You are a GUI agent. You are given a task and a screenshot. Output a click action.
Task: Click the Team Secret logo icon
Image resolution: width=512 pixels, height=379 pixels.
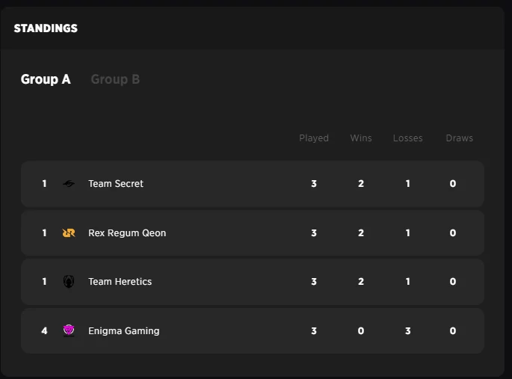[x=69, y=184]
